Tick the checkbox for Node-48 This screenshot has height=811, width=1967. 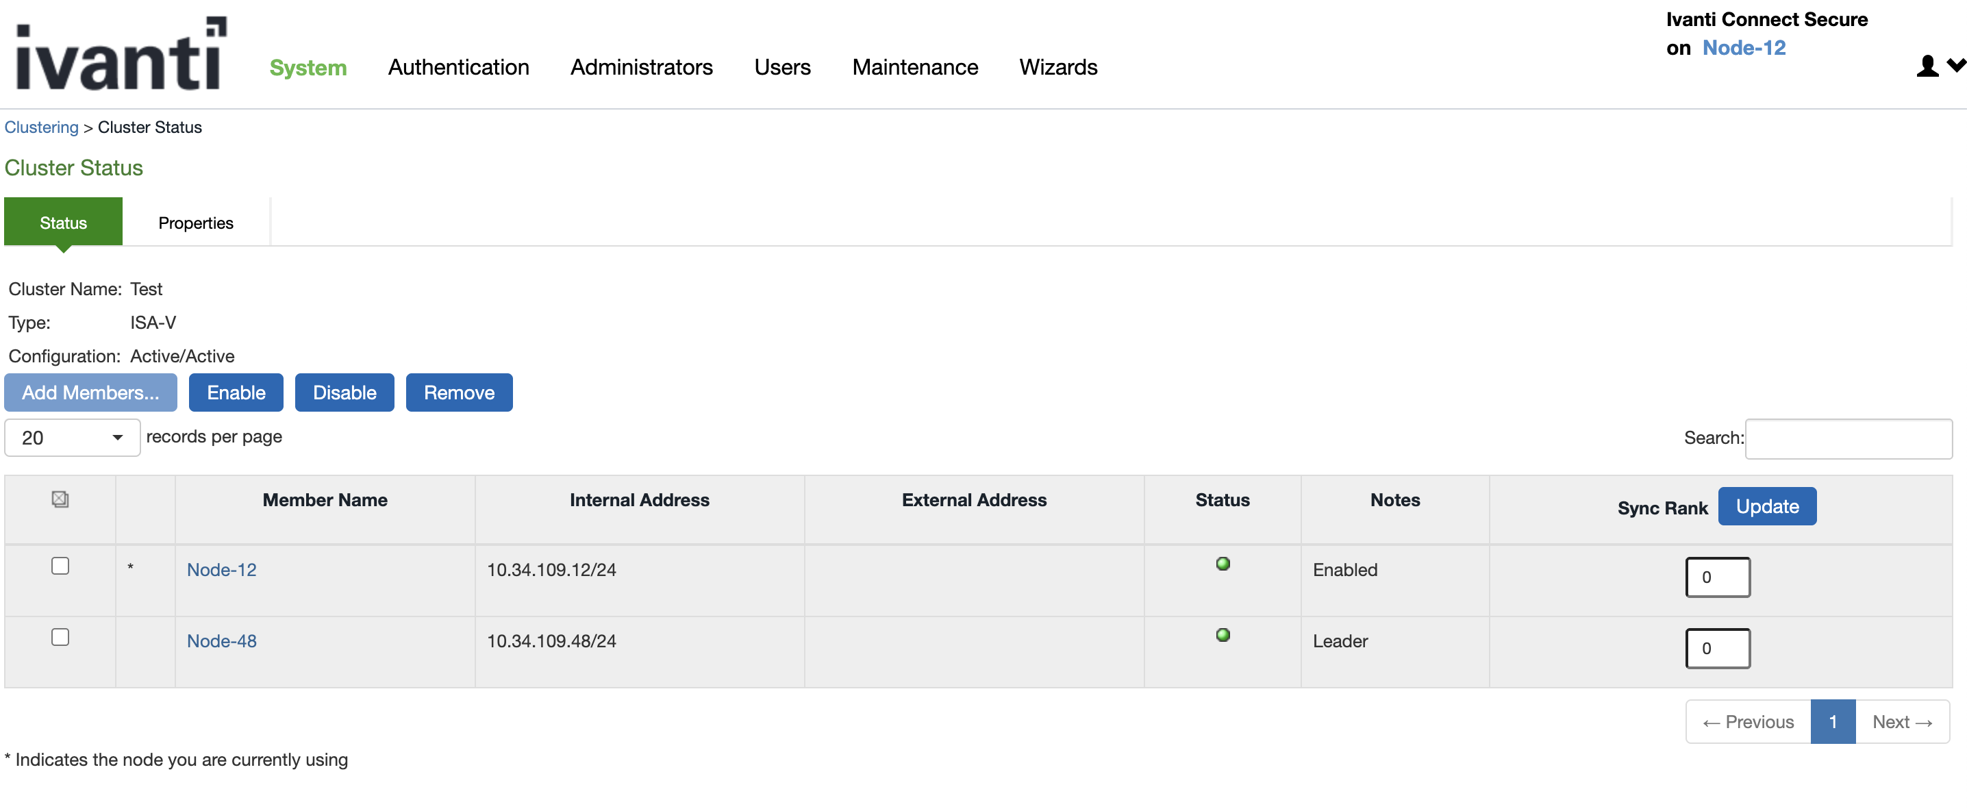[60, 637]
